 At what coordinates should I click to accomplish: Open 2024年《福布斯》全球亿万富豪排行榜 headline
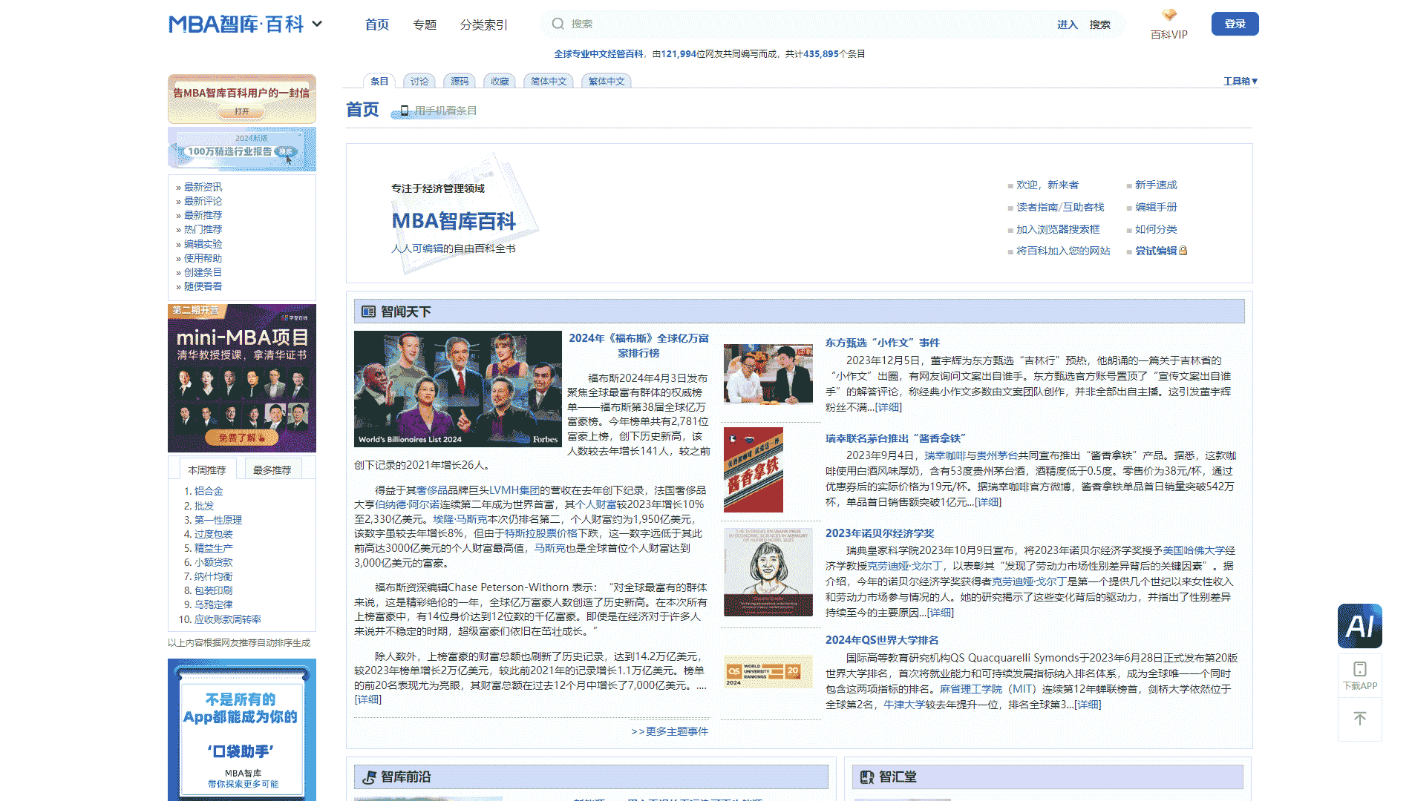tap(638, 345)
